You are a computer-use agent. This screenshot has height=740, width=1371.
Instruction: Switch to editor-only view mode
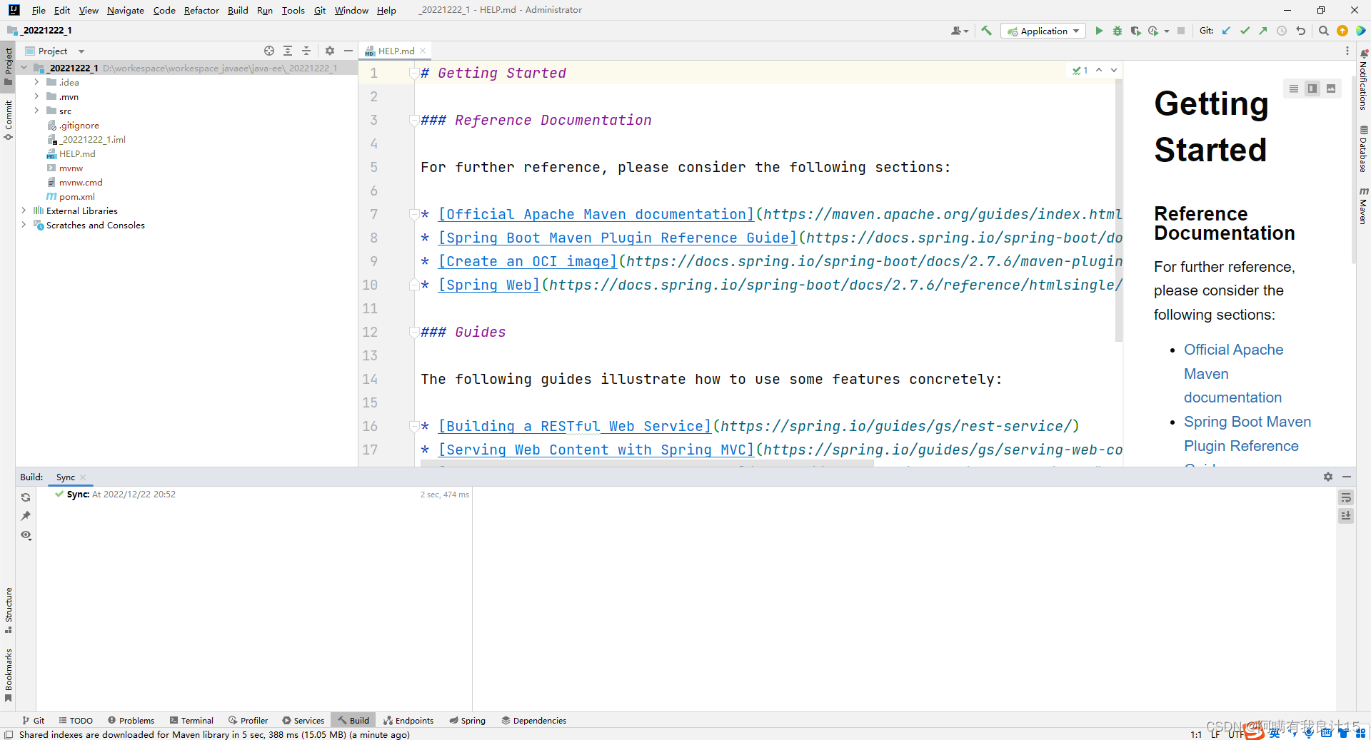tap(1294, 88)
